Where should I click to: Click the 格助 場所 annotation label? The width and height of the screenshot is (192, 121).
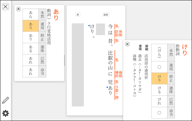[118, 74]
